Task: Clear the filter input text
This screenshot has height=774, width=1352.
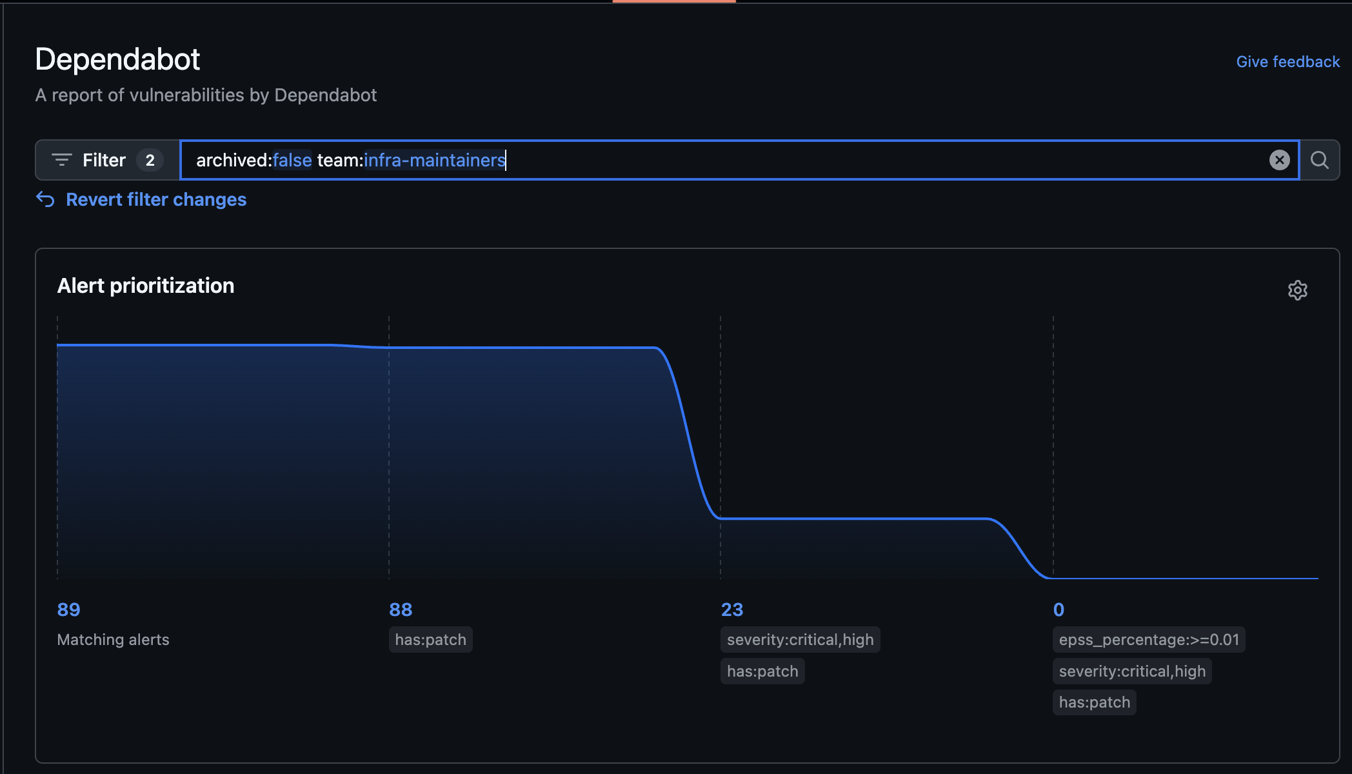Action: 1279,160
